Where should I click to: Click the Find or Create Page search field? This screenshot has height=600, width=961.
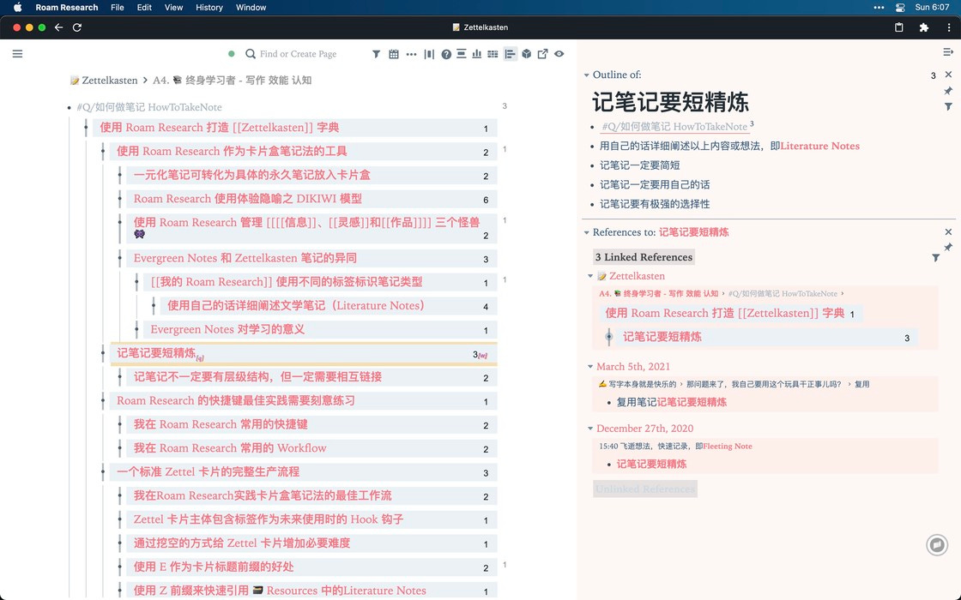click(x=298, y=54)
